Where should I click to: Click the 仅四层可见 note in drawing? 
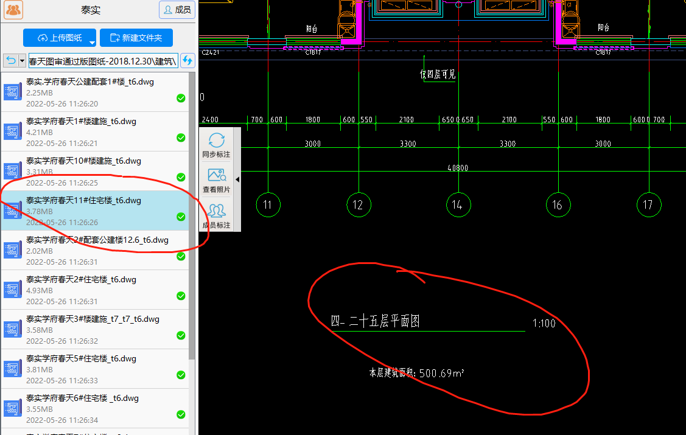[x=438, y=74]
